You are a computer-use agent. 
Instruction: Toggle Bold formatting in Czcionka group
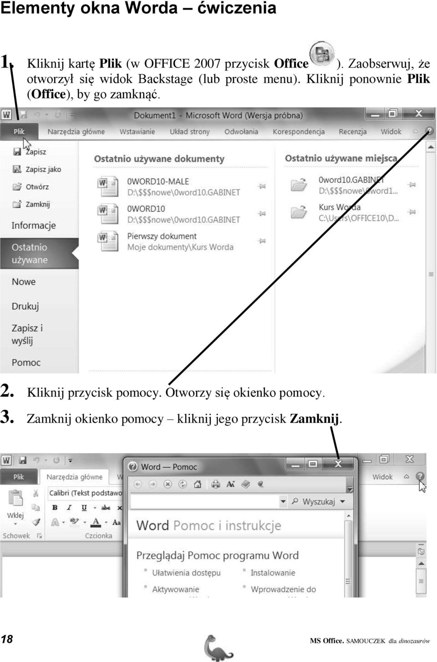[x=55, y=507]
